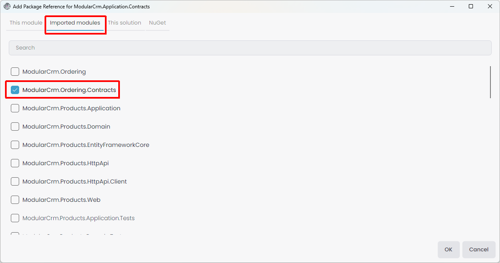Enable ModularCrm.Products.Web package
This screenshot has width=500, height=263.
click(x=15, y=199)
